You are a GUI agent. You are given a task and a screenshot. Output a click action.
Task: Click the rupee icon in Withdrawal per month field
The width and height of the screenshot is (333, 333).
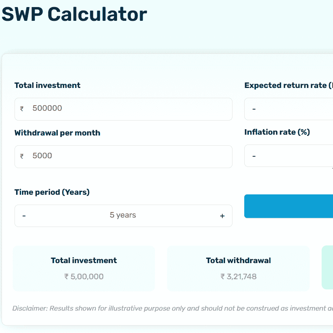(x=22, y=156)
